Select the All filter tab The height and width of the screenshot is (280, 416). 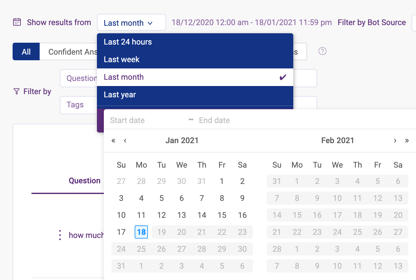[26, 51]
